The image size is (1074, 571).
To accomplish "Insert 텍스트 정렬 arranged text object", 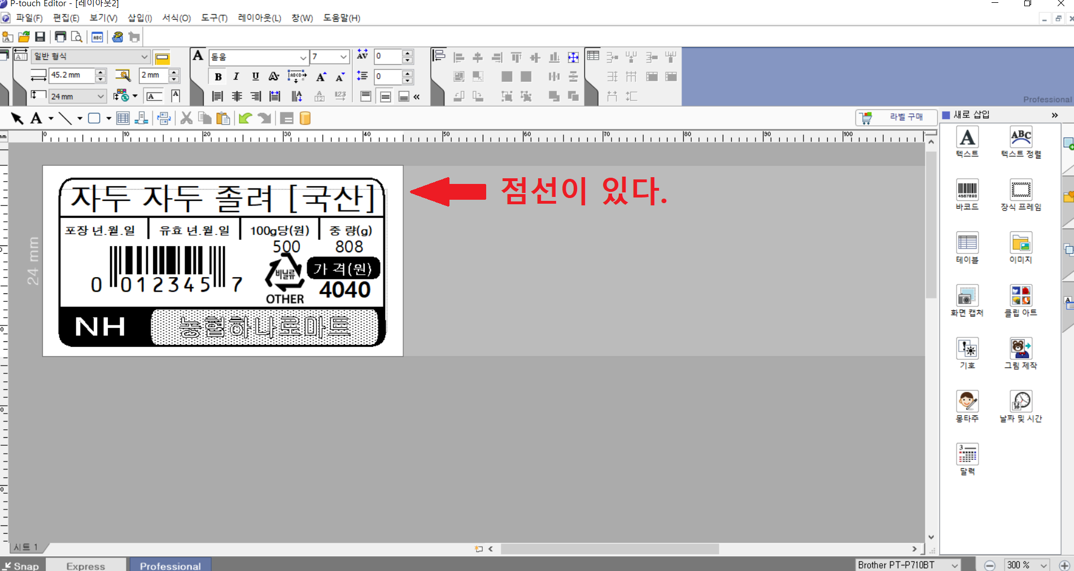I will (1021, 142).
